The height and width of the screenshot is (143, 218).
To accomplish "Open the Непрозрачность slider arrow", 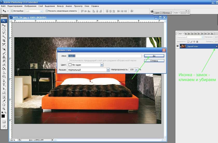I will tap(137, 70).
